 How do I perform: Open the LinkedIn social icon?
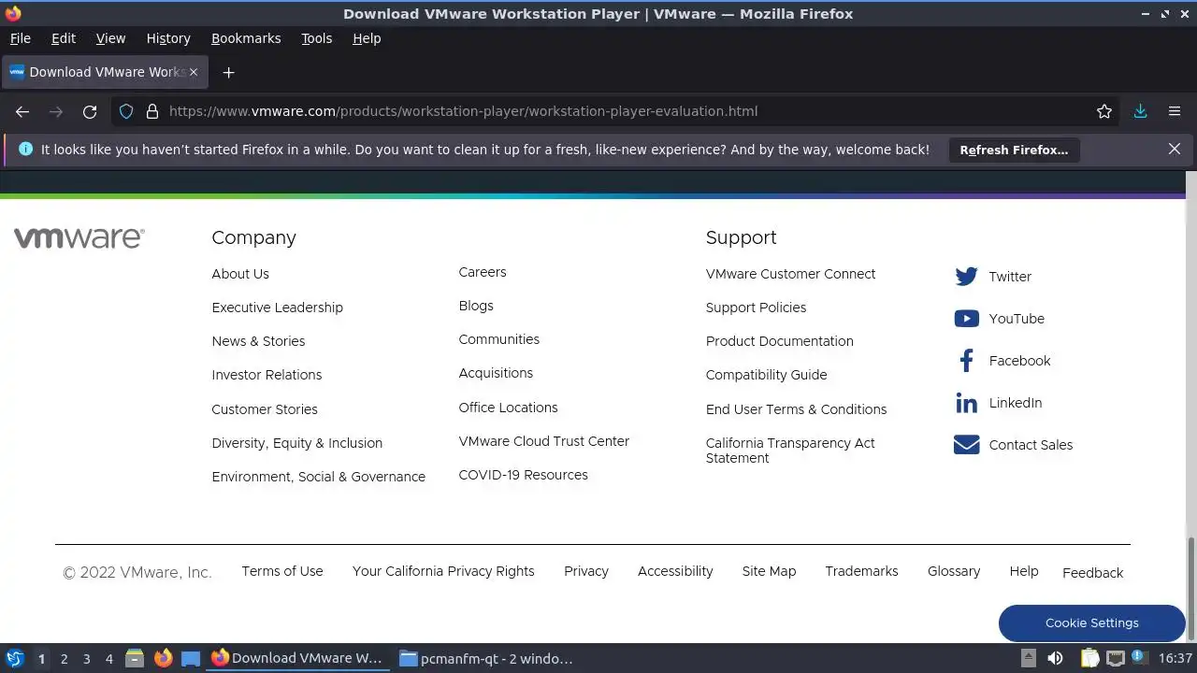(x=966, y=403)
